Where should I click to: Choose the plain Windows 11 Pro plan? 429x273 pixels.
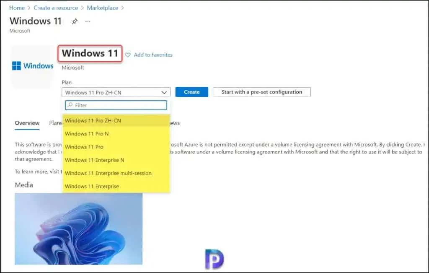(x=116, y=147)
